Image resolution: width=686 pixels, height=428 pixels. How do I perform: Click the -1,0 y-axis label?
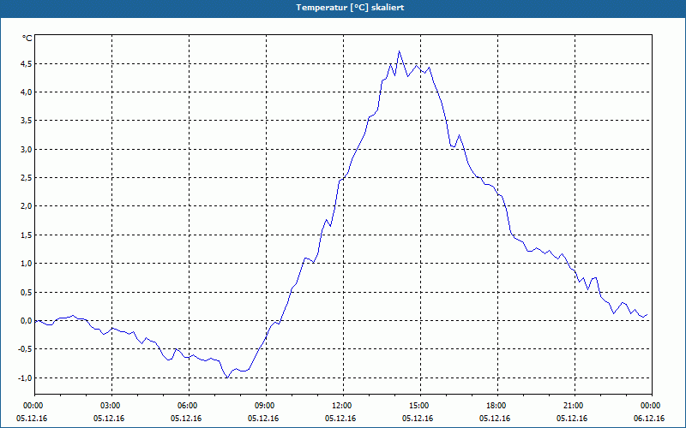[x=25, y=377]
